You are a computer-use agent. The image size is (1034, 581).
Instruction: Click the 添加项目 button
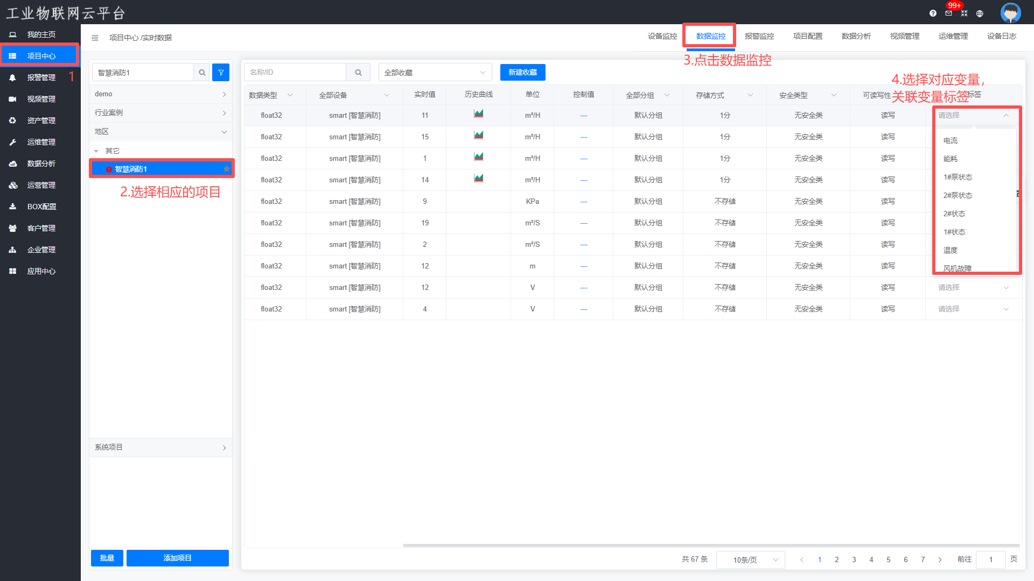coord(177,558)
